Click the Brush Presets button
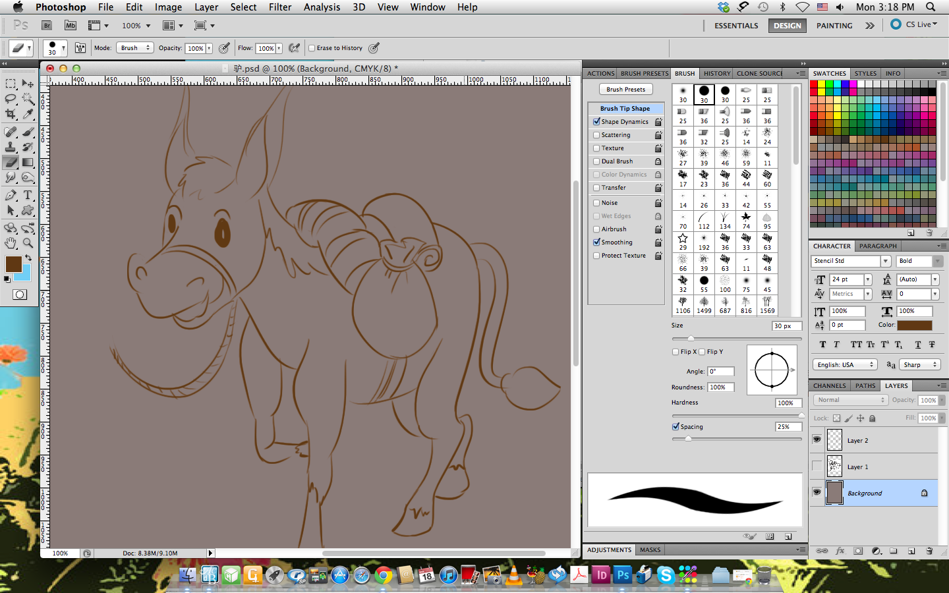This screenshot has height=593, width=949. pos(626,89)
